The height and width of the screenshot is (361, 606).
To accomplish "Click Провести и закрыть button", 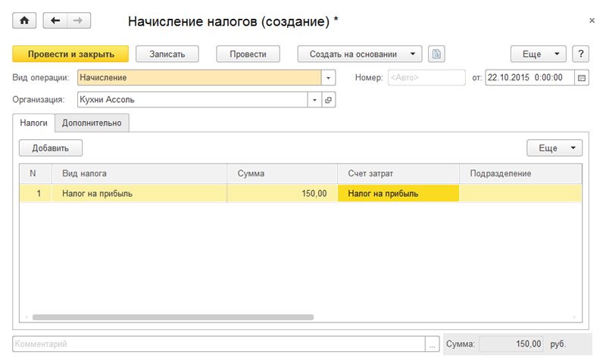I will click(70, 54).
